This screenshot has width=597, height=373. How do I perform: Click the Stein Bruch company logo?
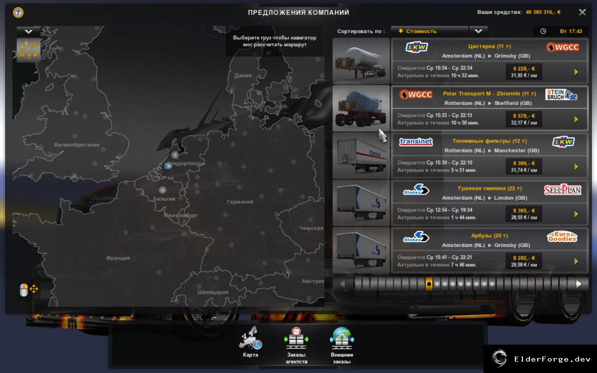tap(562, 95)
